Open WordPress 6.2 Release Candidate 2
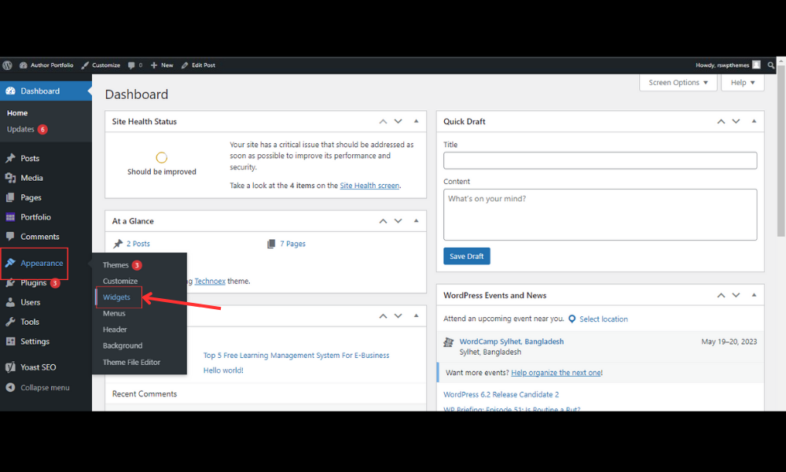 (501, 395)
